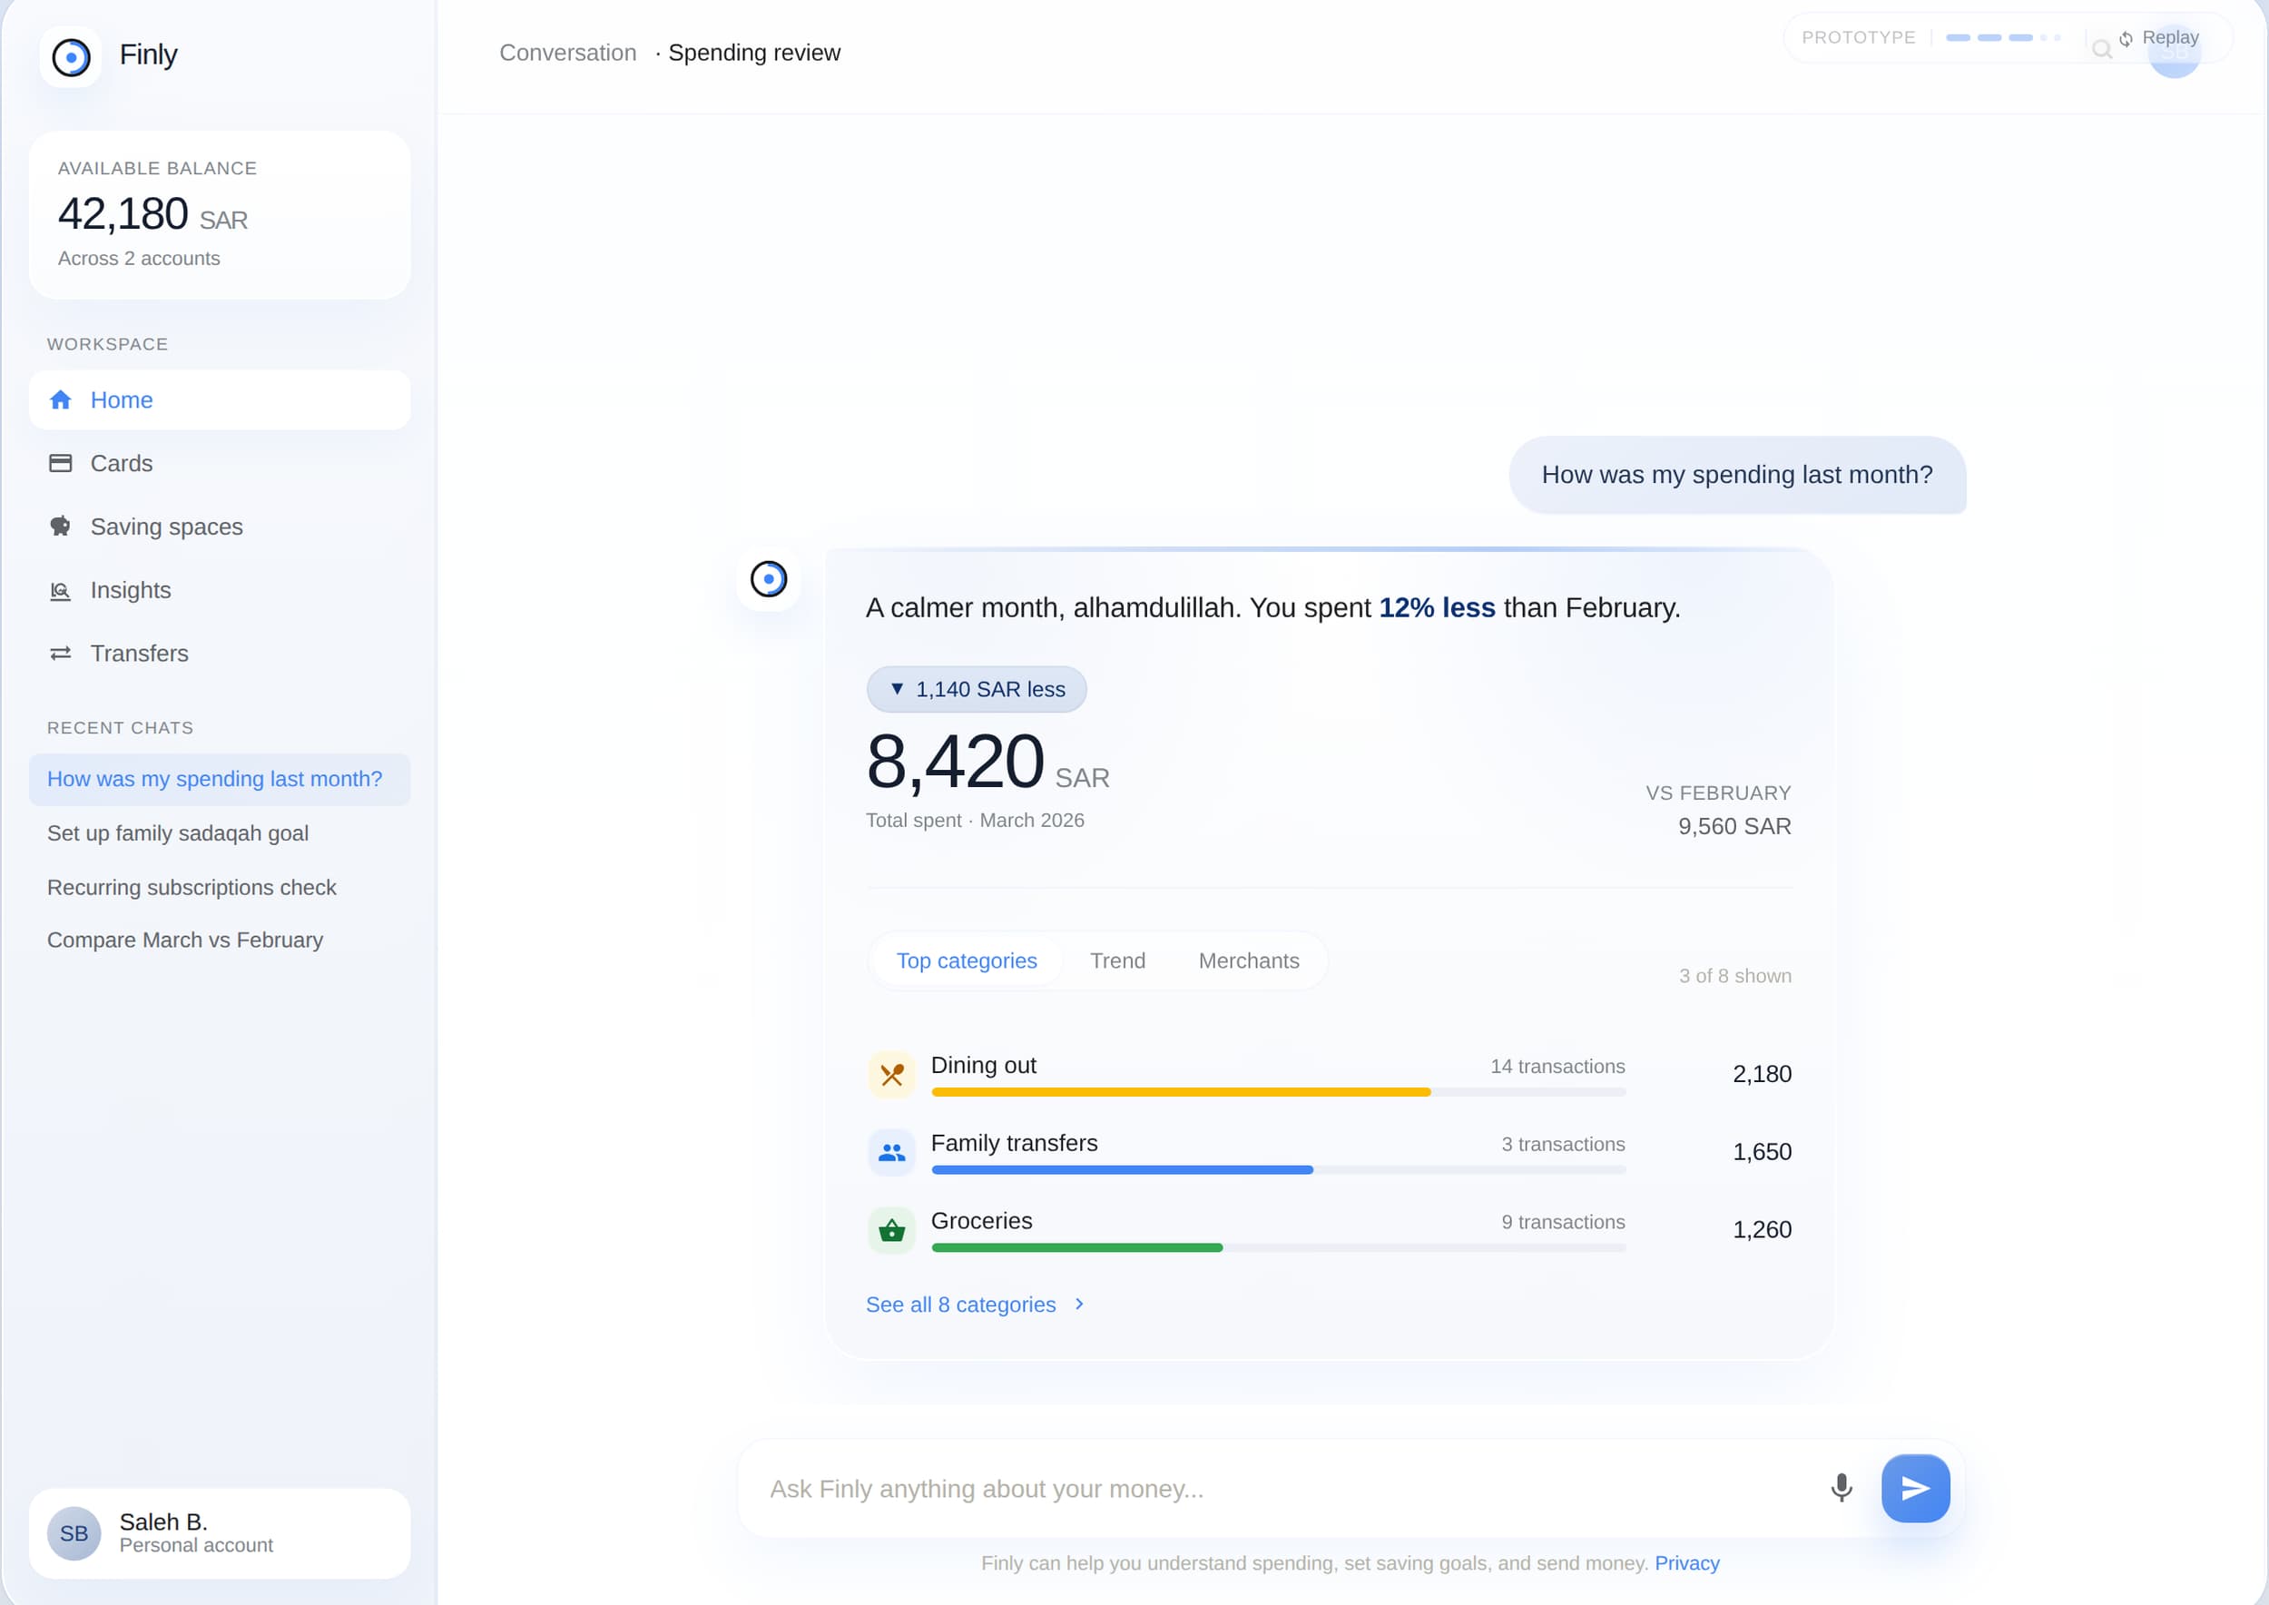Open Saving spaces via the piggy bank icon
The height and width of the screenshot is (1605, 2269).
(60, 526)
